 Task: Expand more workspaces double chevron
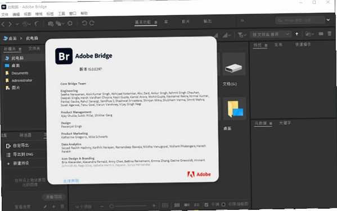click(x=242, y=21)
